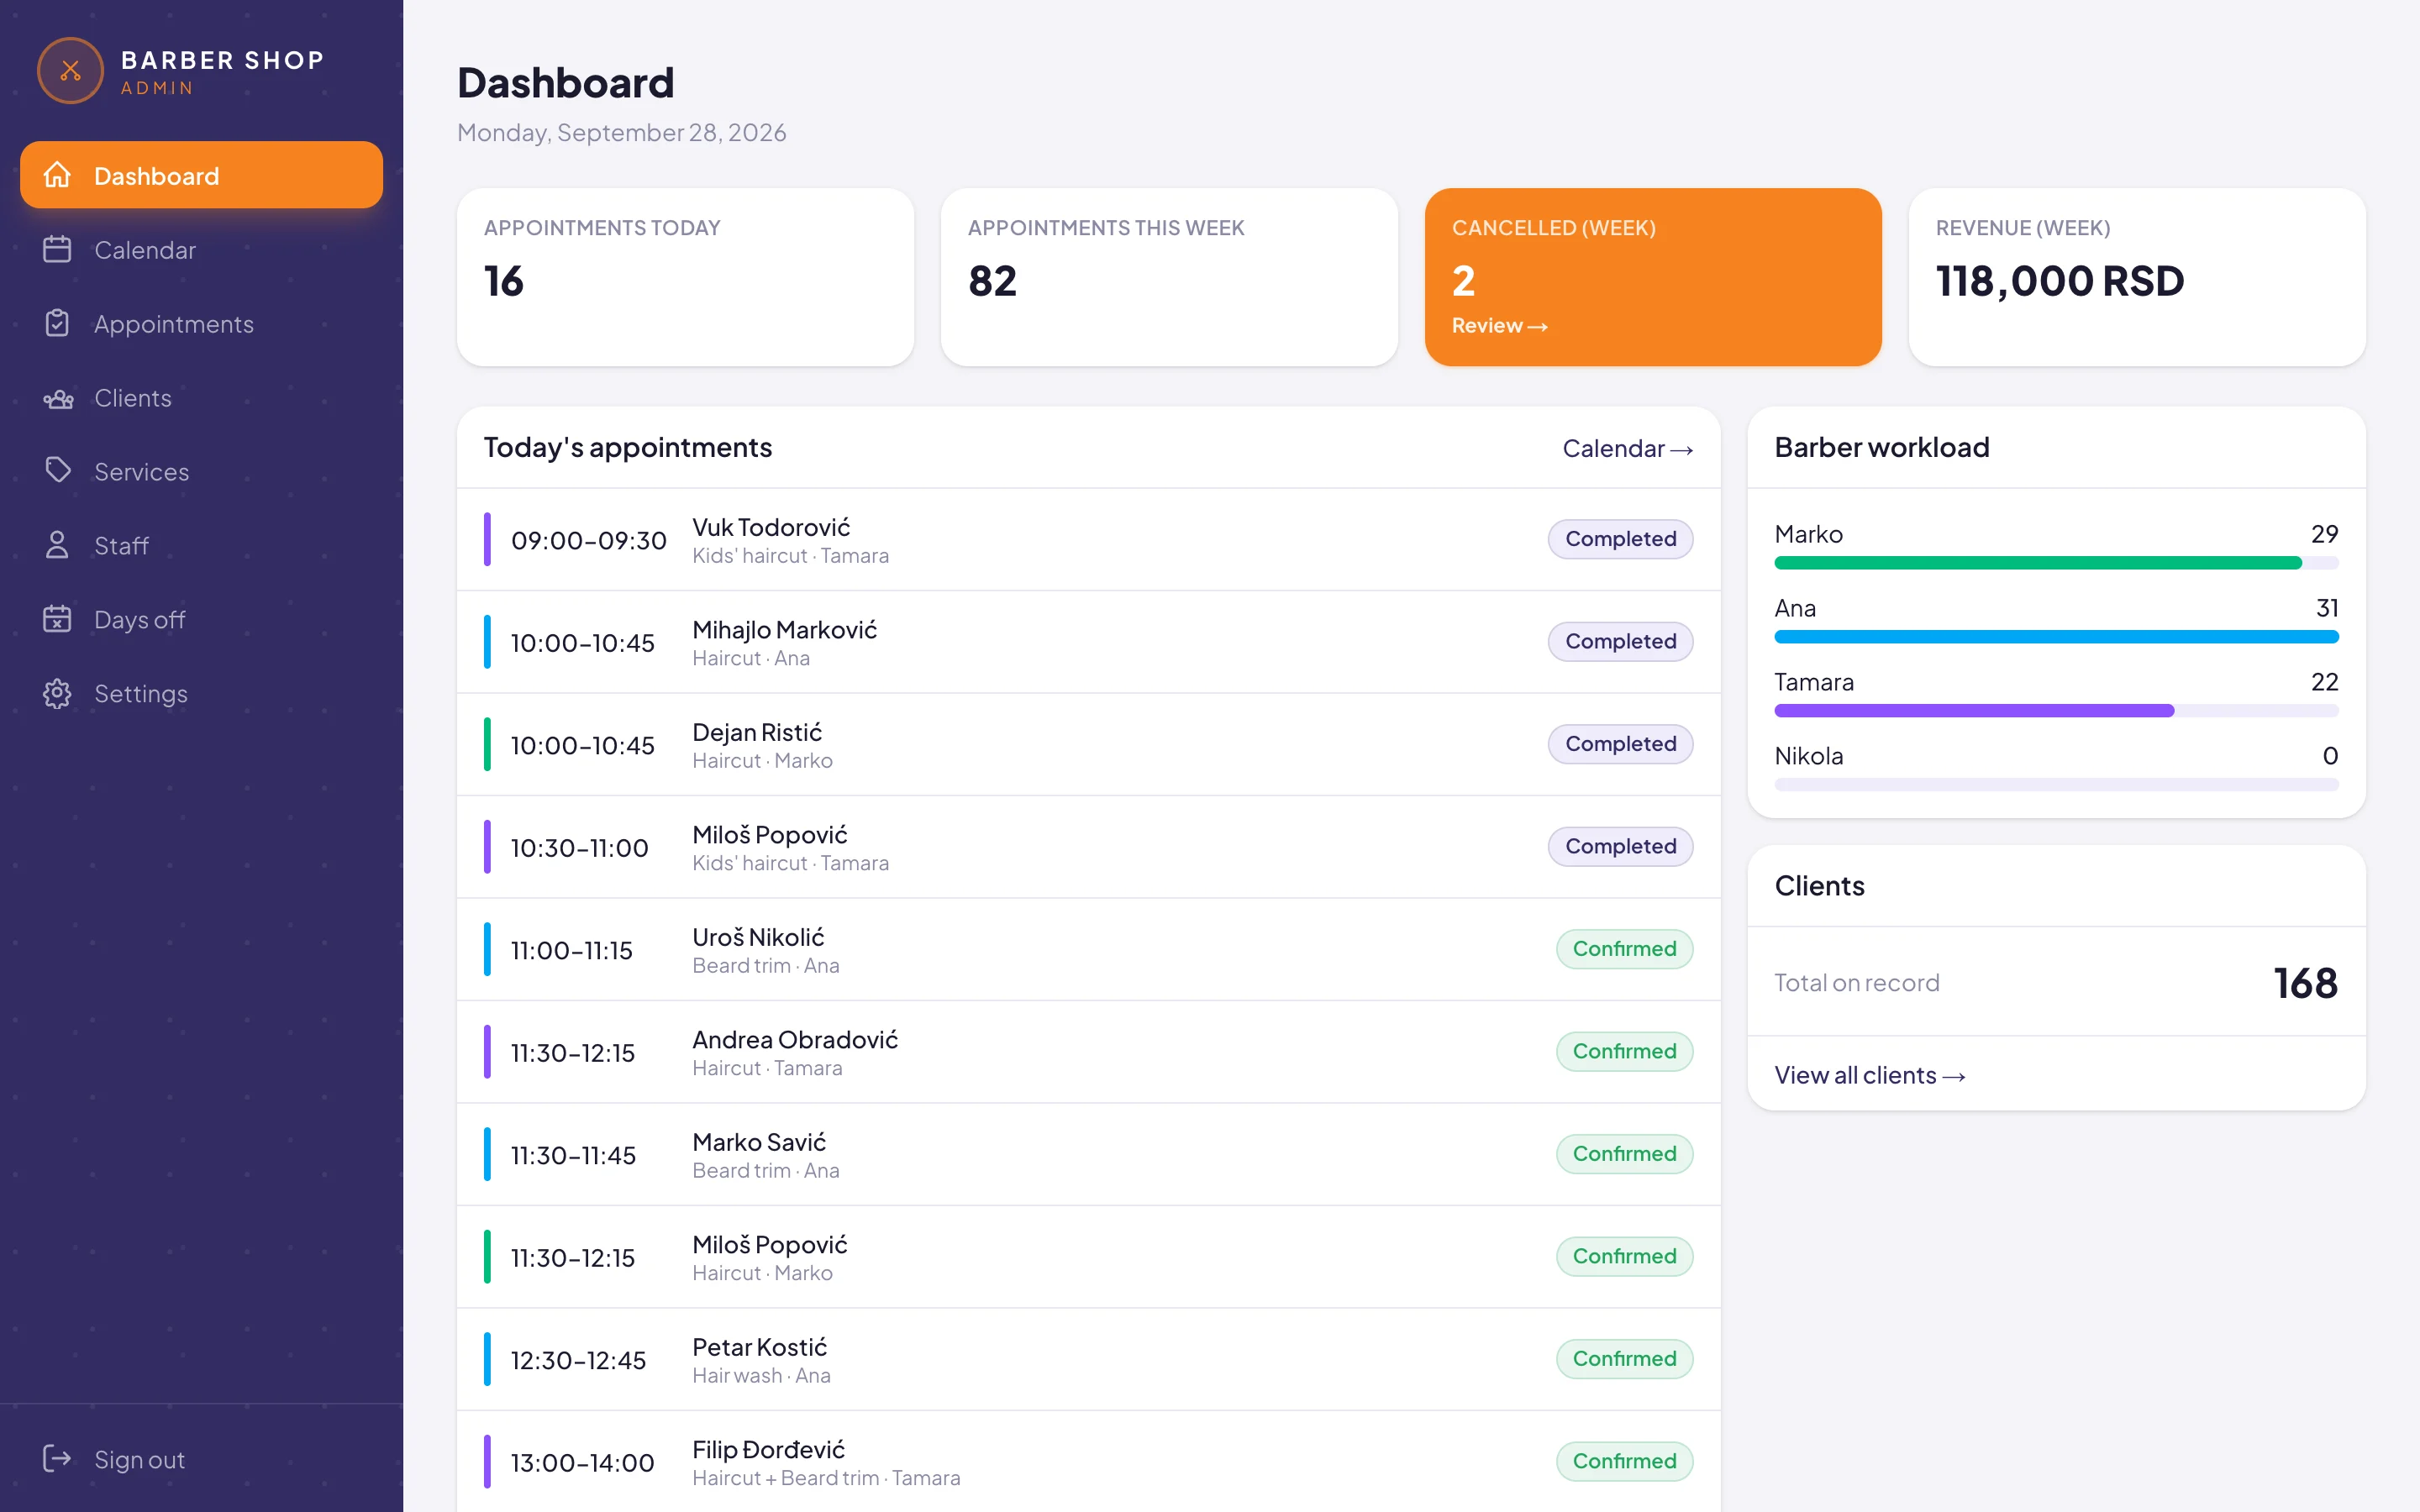Click the Appointments clipboard icon
This screenshot has height=1512, width=2420.
pos(57,323)
